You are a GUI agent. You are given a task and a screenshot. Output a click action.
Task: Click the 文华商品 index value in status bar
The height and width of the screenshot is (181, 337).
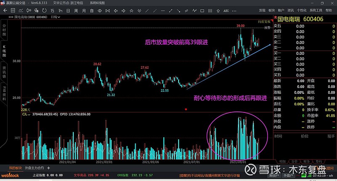91,175
